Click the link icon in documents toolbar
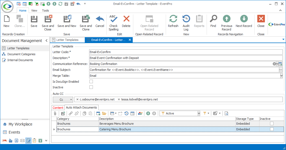 point(71,114)
